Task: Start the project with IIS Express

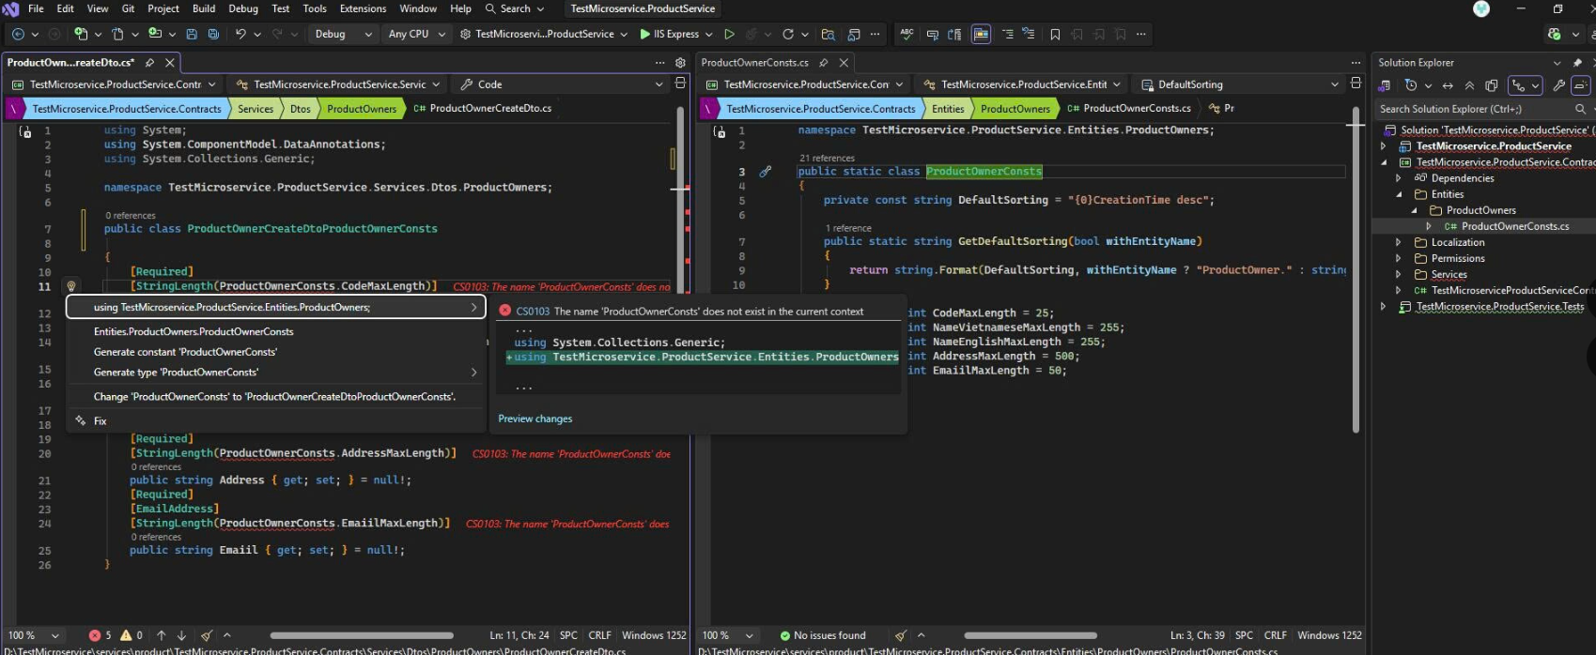Action: pyautogui.click(x=670, y=34)
